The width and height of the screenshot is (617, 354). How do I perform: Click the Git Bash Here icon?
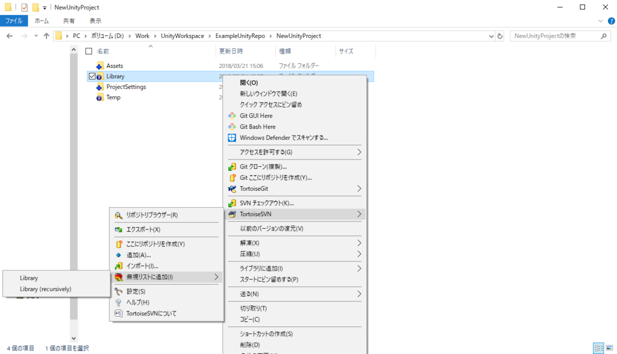[232, 126]
